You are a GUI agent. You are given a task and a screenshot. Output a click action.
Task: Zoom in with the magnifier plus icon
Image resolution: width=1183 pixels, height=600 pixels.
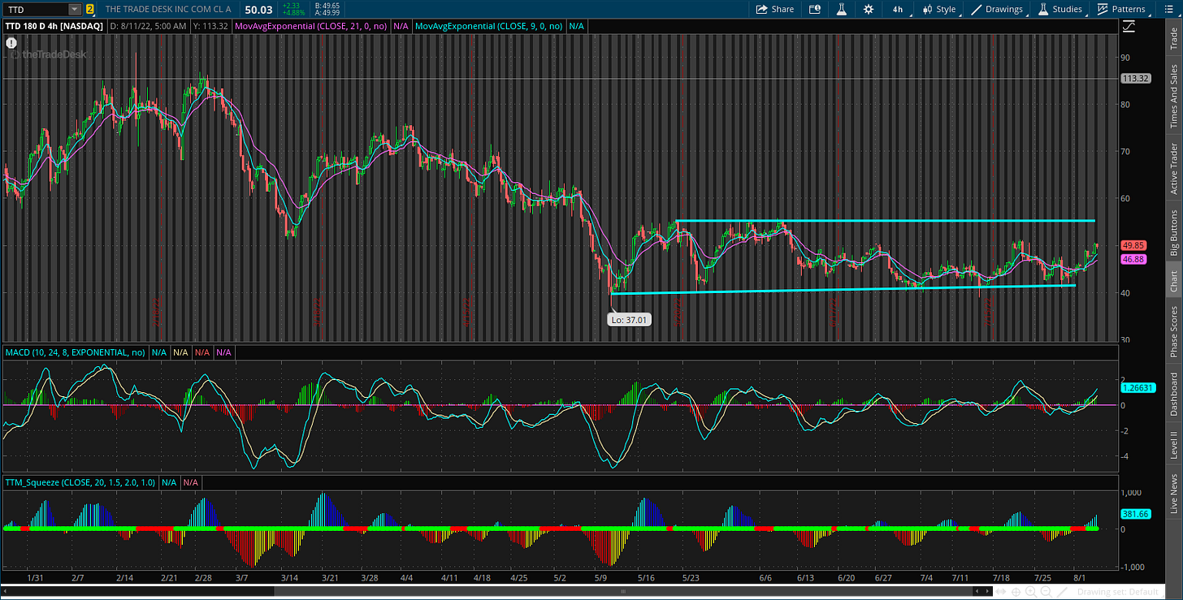[x=1030, y=592]
